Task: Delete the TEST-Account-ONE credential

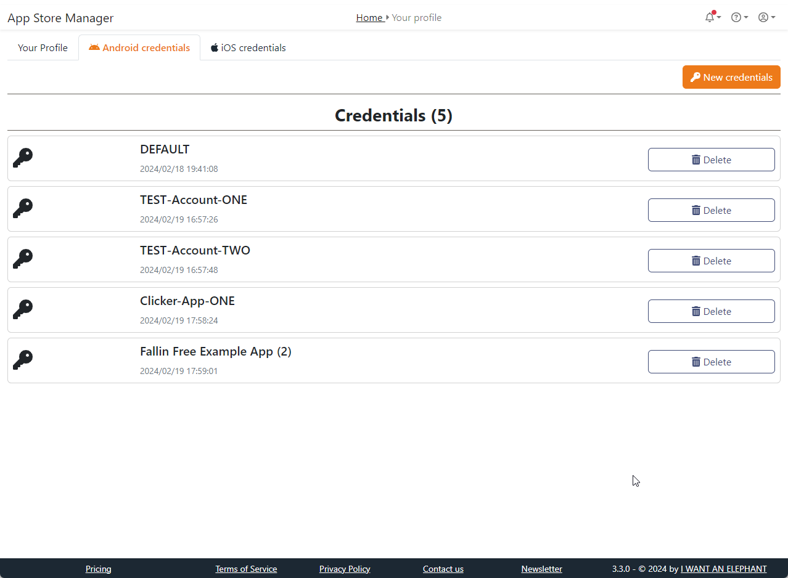Action: click(711, 210)
